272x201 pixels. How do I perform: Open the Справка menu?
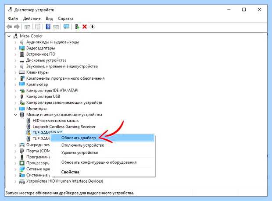point(66,18)
